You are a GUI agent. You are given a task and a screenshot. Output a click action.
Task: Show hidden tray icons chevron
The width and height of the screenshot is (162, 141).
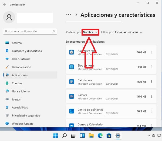148,135
